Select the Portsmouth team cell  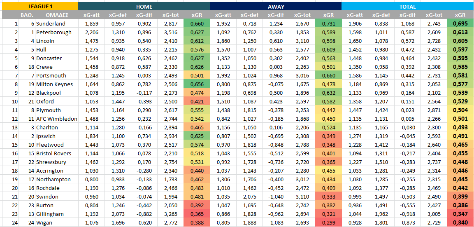pyautogui.click(x=57, y=76)
